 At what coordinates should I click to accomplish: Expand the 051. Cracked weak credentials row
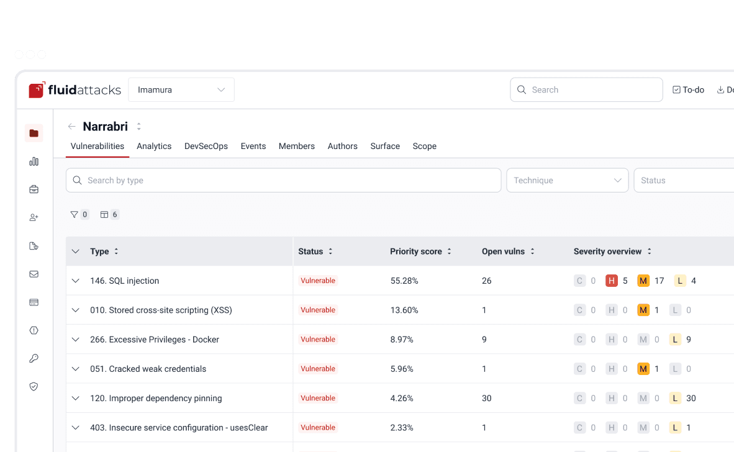click(75, 369)
